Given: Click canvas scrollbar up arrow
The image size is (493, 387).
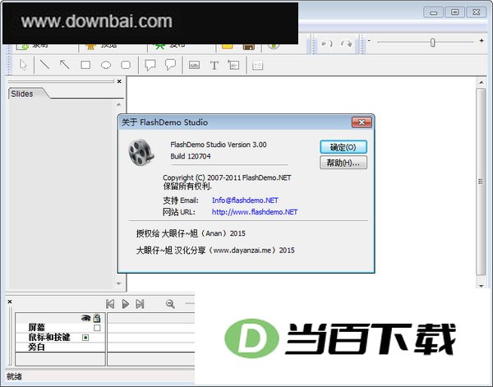Looking at the screenshot, I should pyautogui.click(x=481, y=82).
